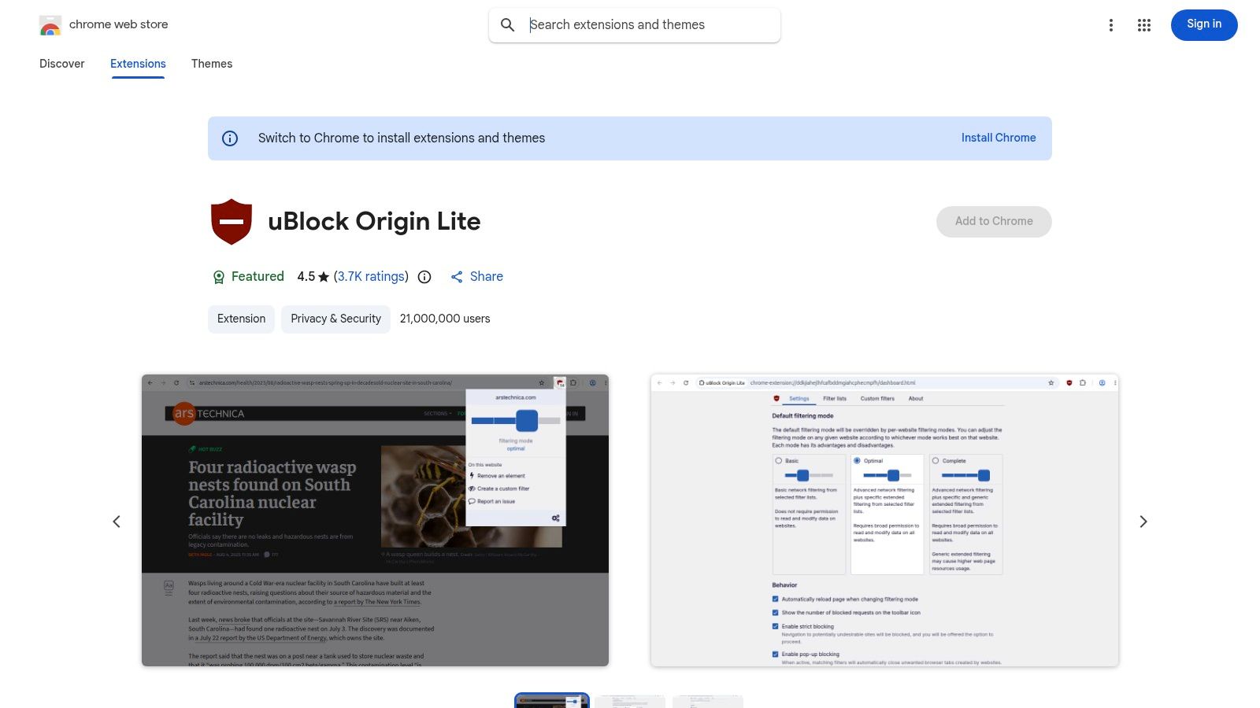
Task: Open the Extensions tab
Action: pos(138,64)
